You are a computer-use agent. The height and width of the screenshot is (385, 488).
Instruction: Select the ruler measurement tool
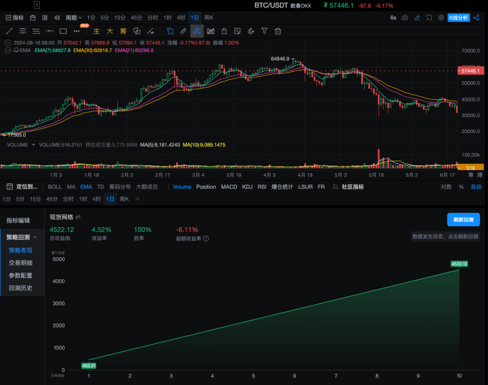(x=183, y=31)
